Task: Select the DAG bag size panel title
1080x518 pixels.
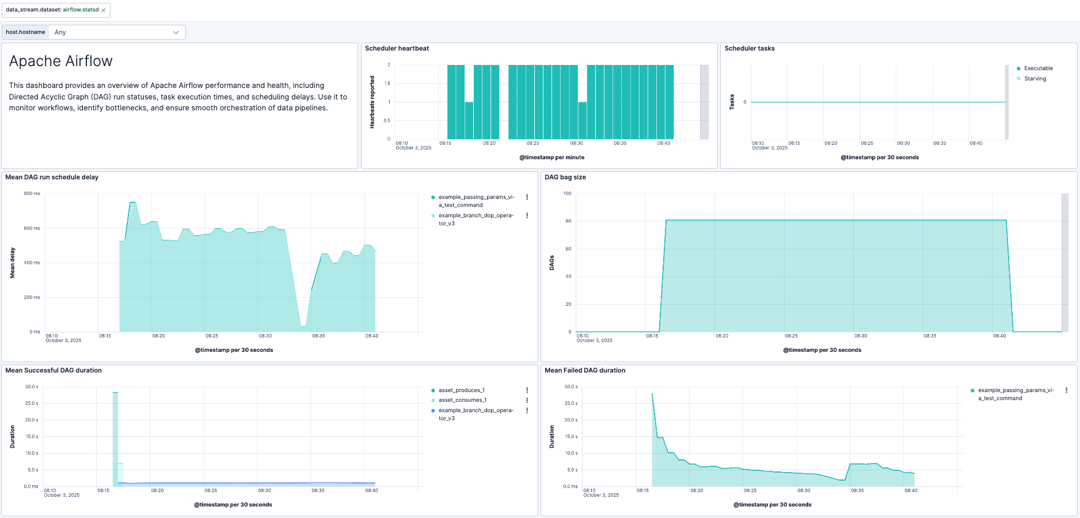Action: coord(565,177)
